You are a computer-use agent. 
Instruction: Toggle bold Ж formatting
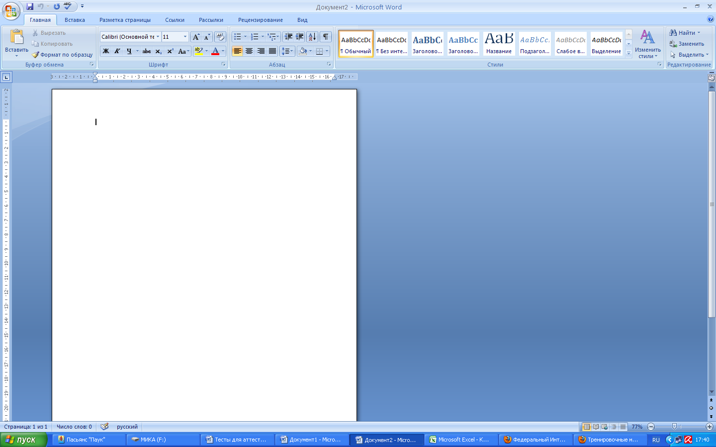pos(106,51)
